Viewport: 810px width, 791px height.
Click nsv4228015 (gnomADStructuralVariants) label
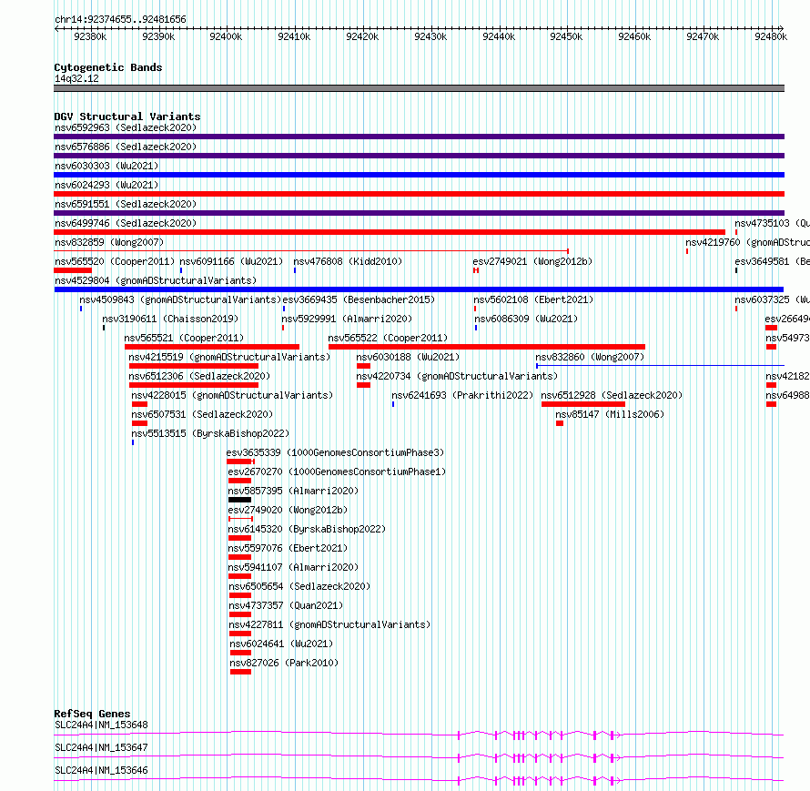tap(232, 395)
